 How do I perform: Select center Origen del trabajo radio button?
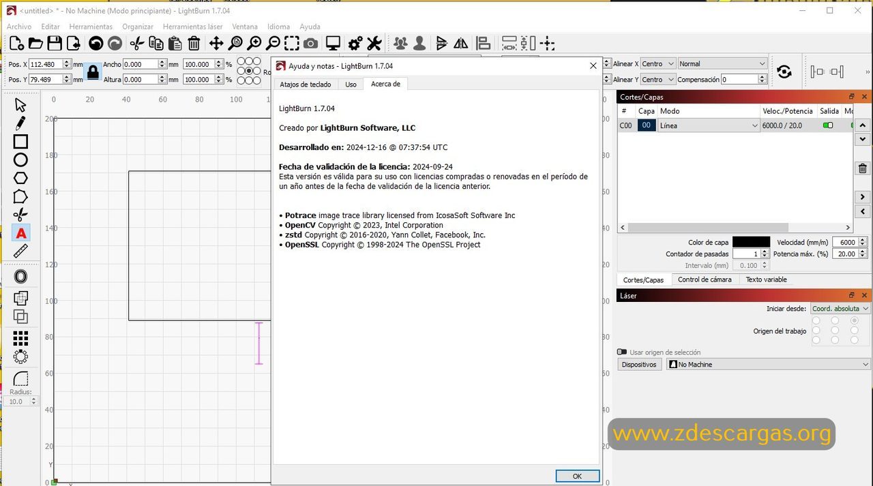click(835, 331)
